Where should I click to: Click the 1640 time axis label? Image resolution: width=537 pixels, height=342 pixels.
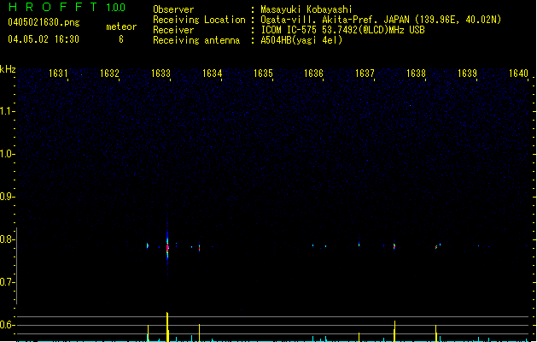coord(518,74)
